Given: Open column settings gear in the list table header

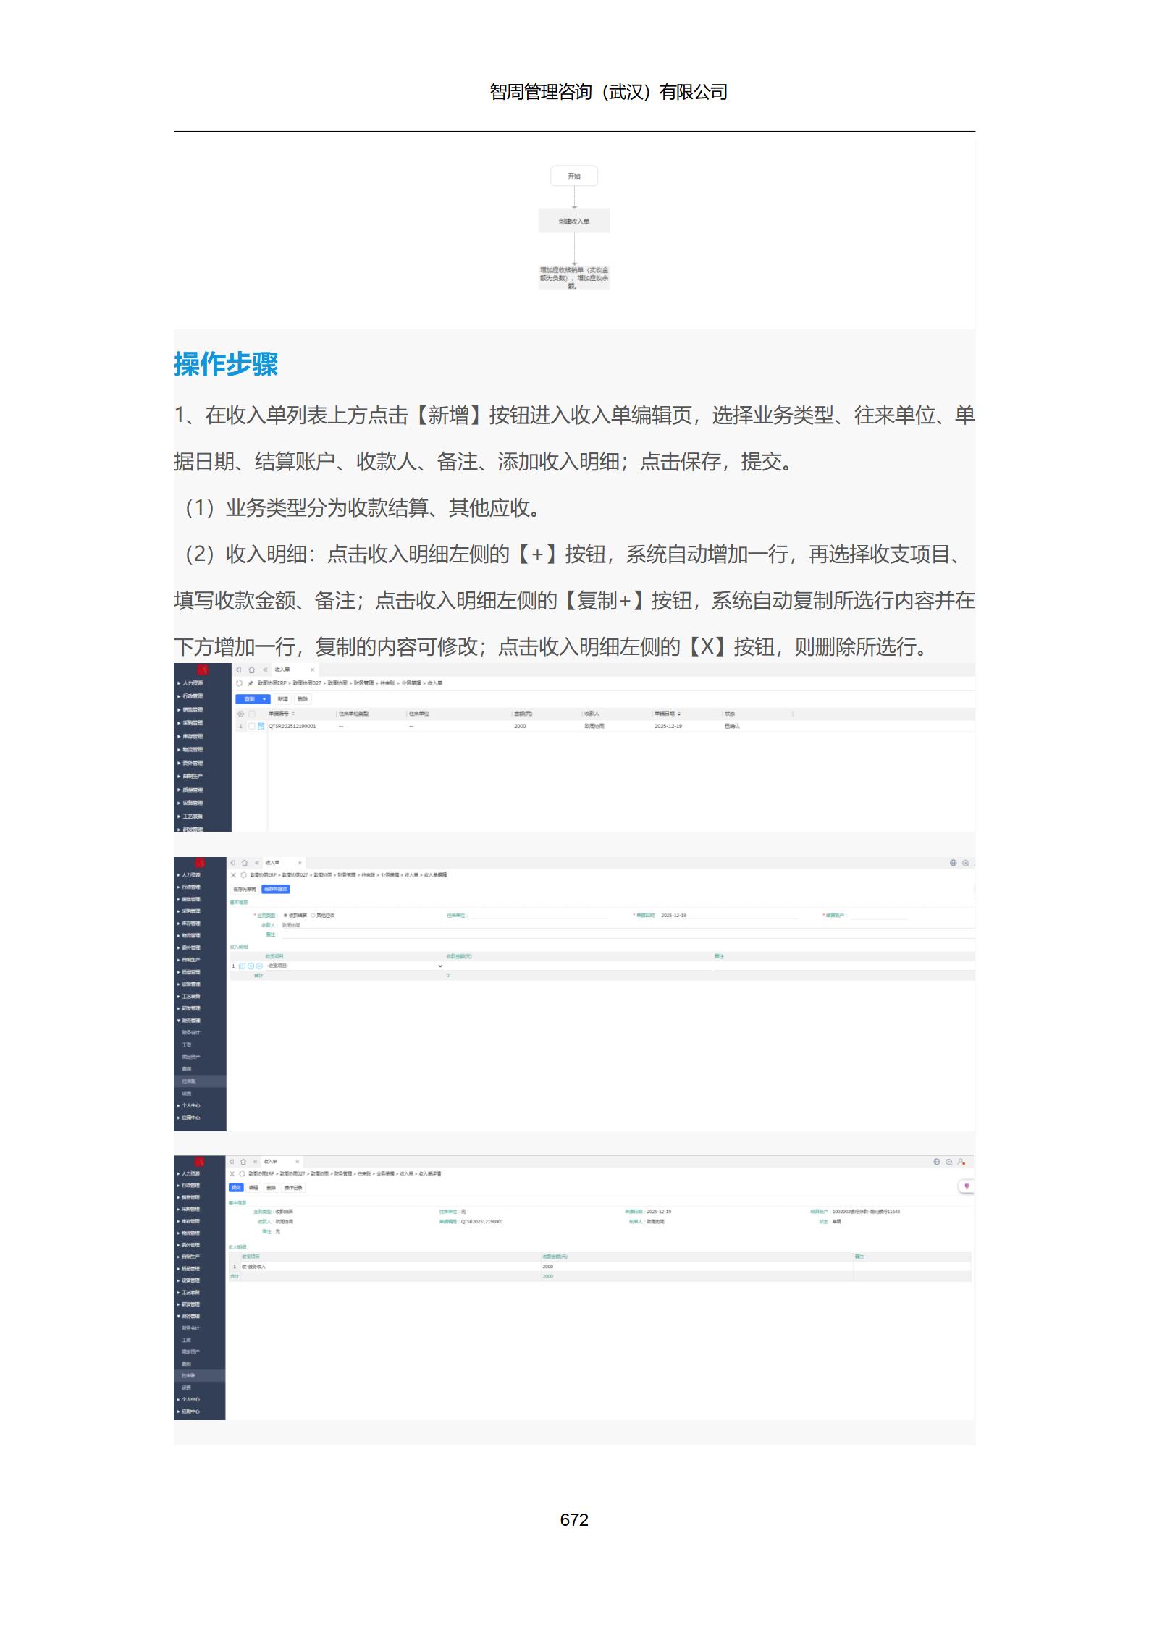Looking at the screenshot, I should [x=241, y=714].
